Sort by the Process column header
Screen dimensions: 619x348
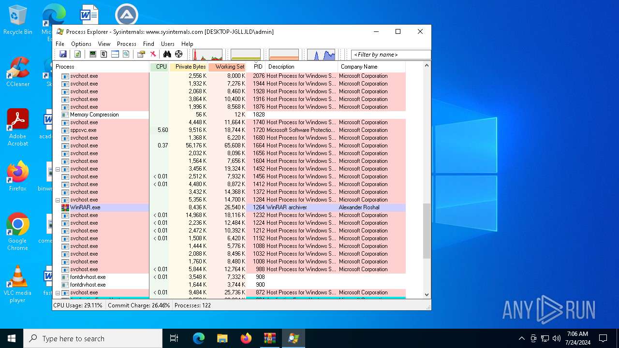[102, 67]
